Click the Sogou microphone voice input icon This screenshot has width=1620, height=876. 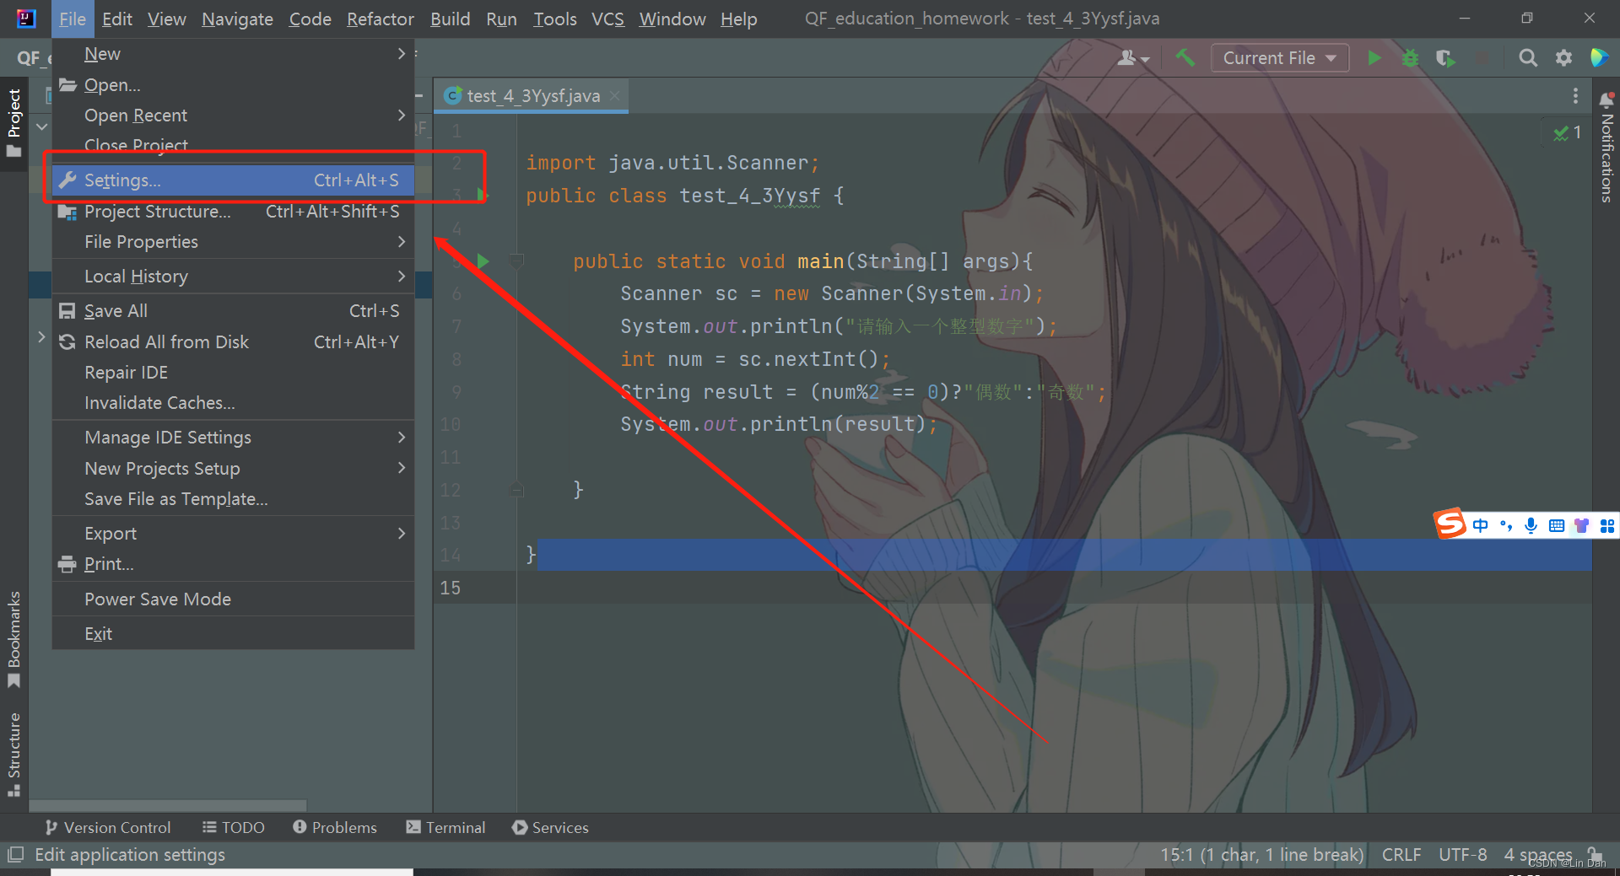pyautogui.click(x=1531, y=525)
